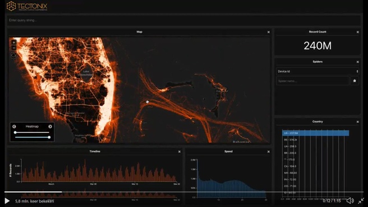Close the Record Count panel
368x207 pixels.
click(358, 32)
